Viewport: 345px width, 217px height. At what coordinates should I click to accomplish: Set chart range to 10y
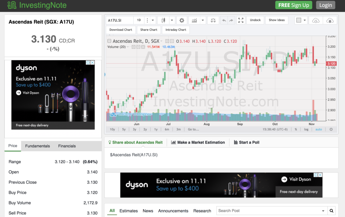(x=112, y=130)
